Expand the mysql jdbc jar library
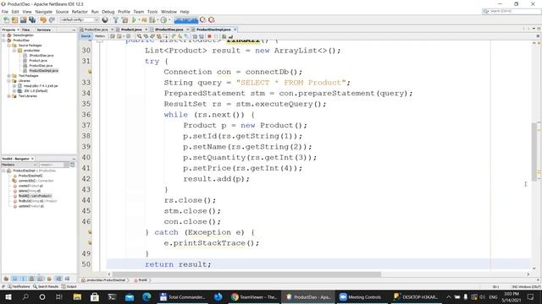This screenshot has height=304, width=542. click(x=14, y=86)
